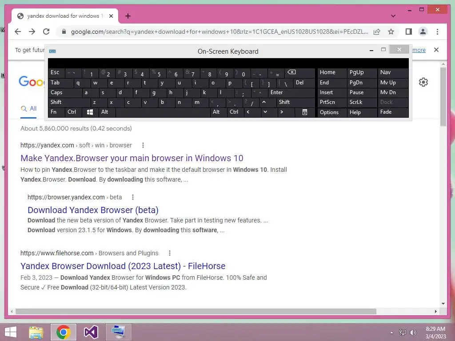The width and height of the screenshot is (455, 341).
Task: Open Chrome three-dot menu
Action: (x=437, y=32)
